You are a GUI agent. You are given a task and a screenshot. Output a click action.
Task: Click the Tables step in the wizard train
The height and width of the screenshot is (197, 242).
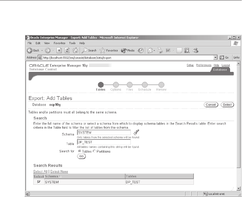coord(101,85)
